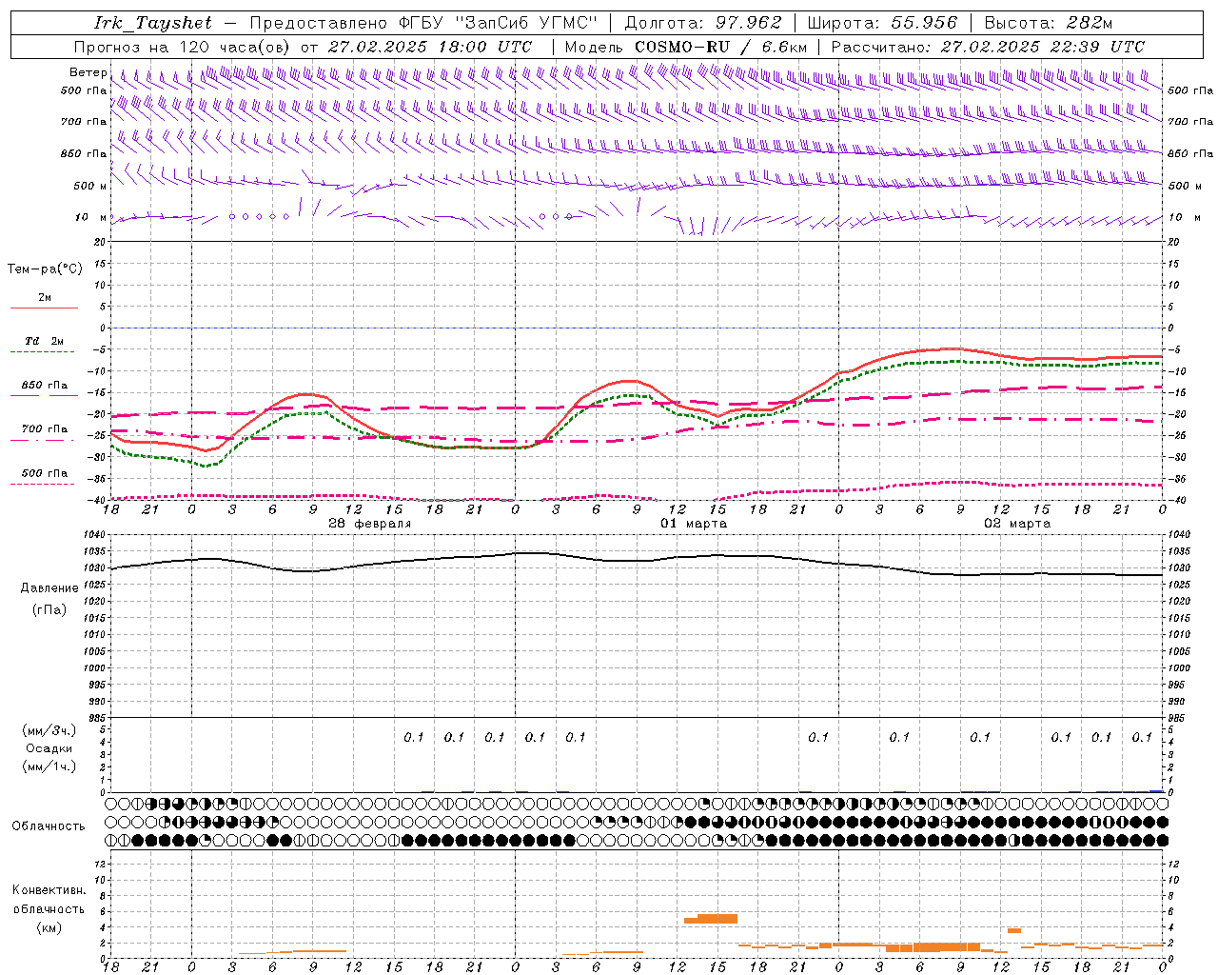Image resolution: width=1218 pixels, height=975 pixels.
Task: Click the 850 гПа temperature legend label
Action: [44, 386]
